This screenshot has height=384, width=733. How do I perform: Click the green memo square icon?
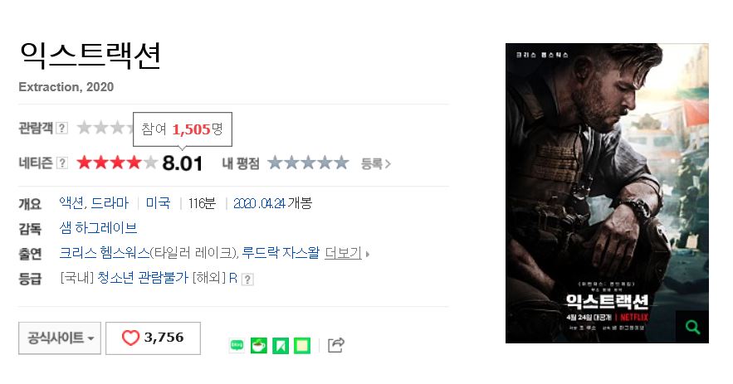click(x=302, y=345)
